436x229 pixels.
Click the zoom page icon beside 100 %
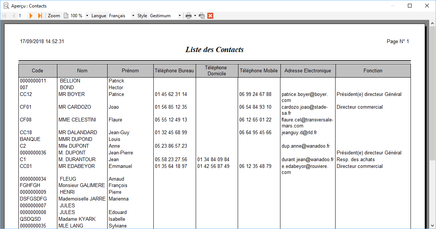click(66, 16)
